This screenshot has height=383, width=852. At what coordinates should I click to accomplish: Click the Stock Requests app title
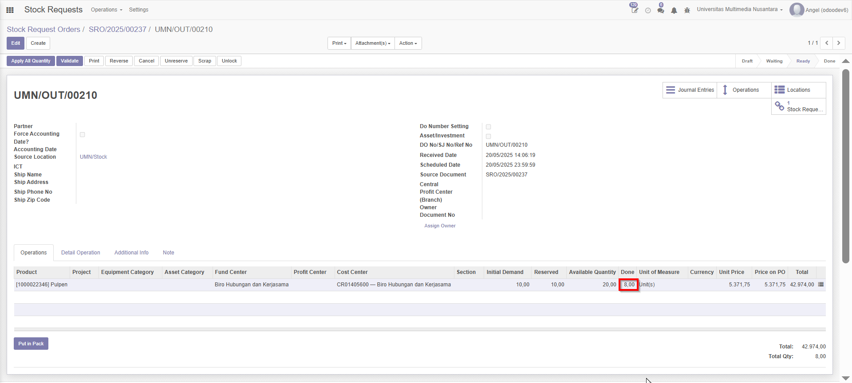click(x=53, y=10)
